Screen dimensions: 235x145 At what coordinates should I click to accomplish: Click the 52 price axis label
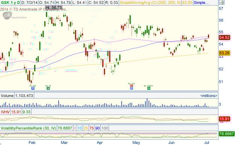coord(221,69)
